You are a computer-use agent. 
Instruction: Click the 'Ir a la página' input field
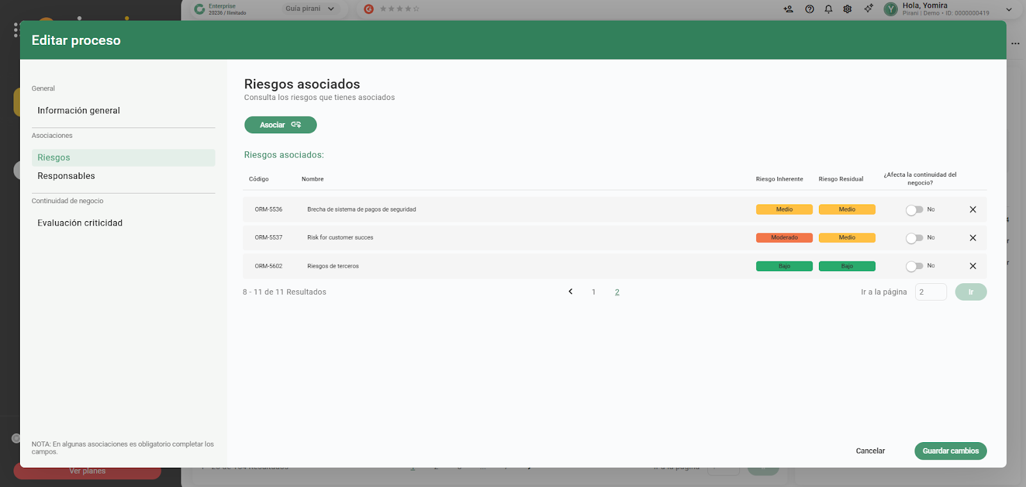[x=930, y=292]
